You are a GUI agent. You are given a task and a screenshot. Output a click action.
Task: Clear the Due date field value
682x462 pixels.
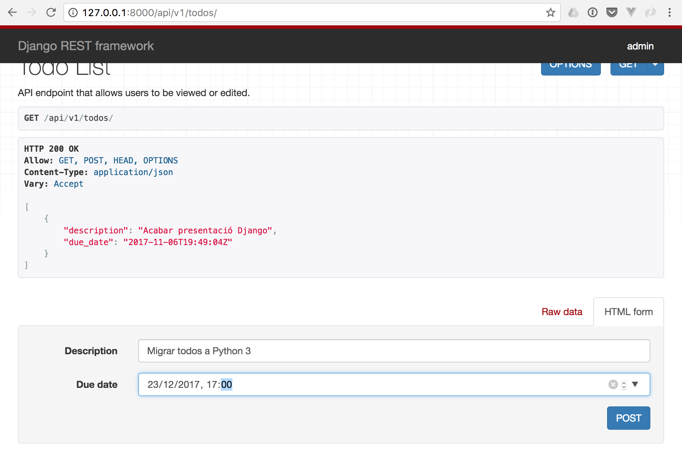[x=613, y=384]
